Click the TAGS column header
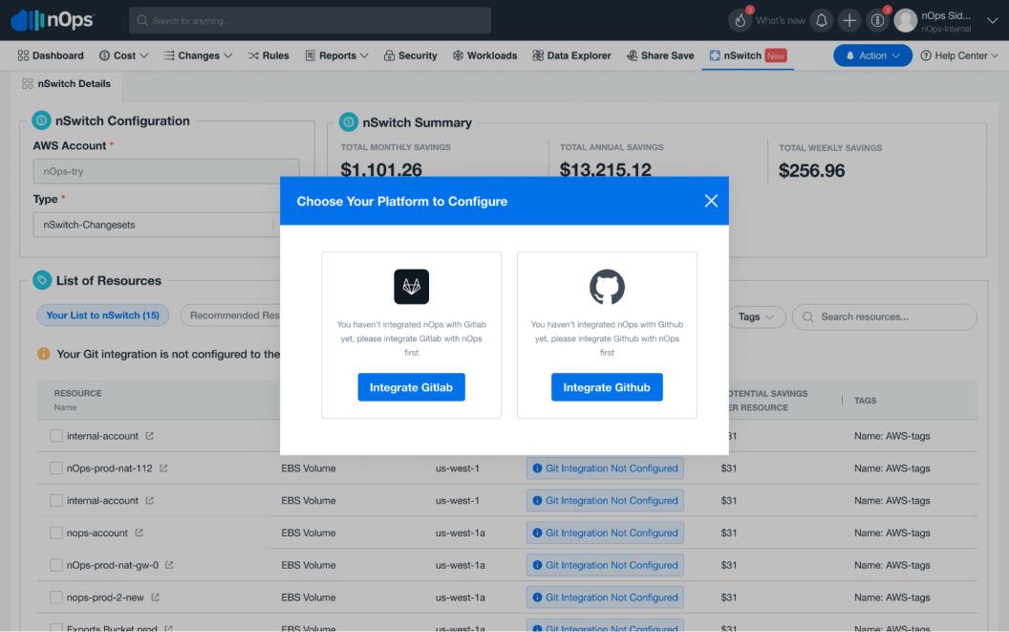 (x=865, y=401)
